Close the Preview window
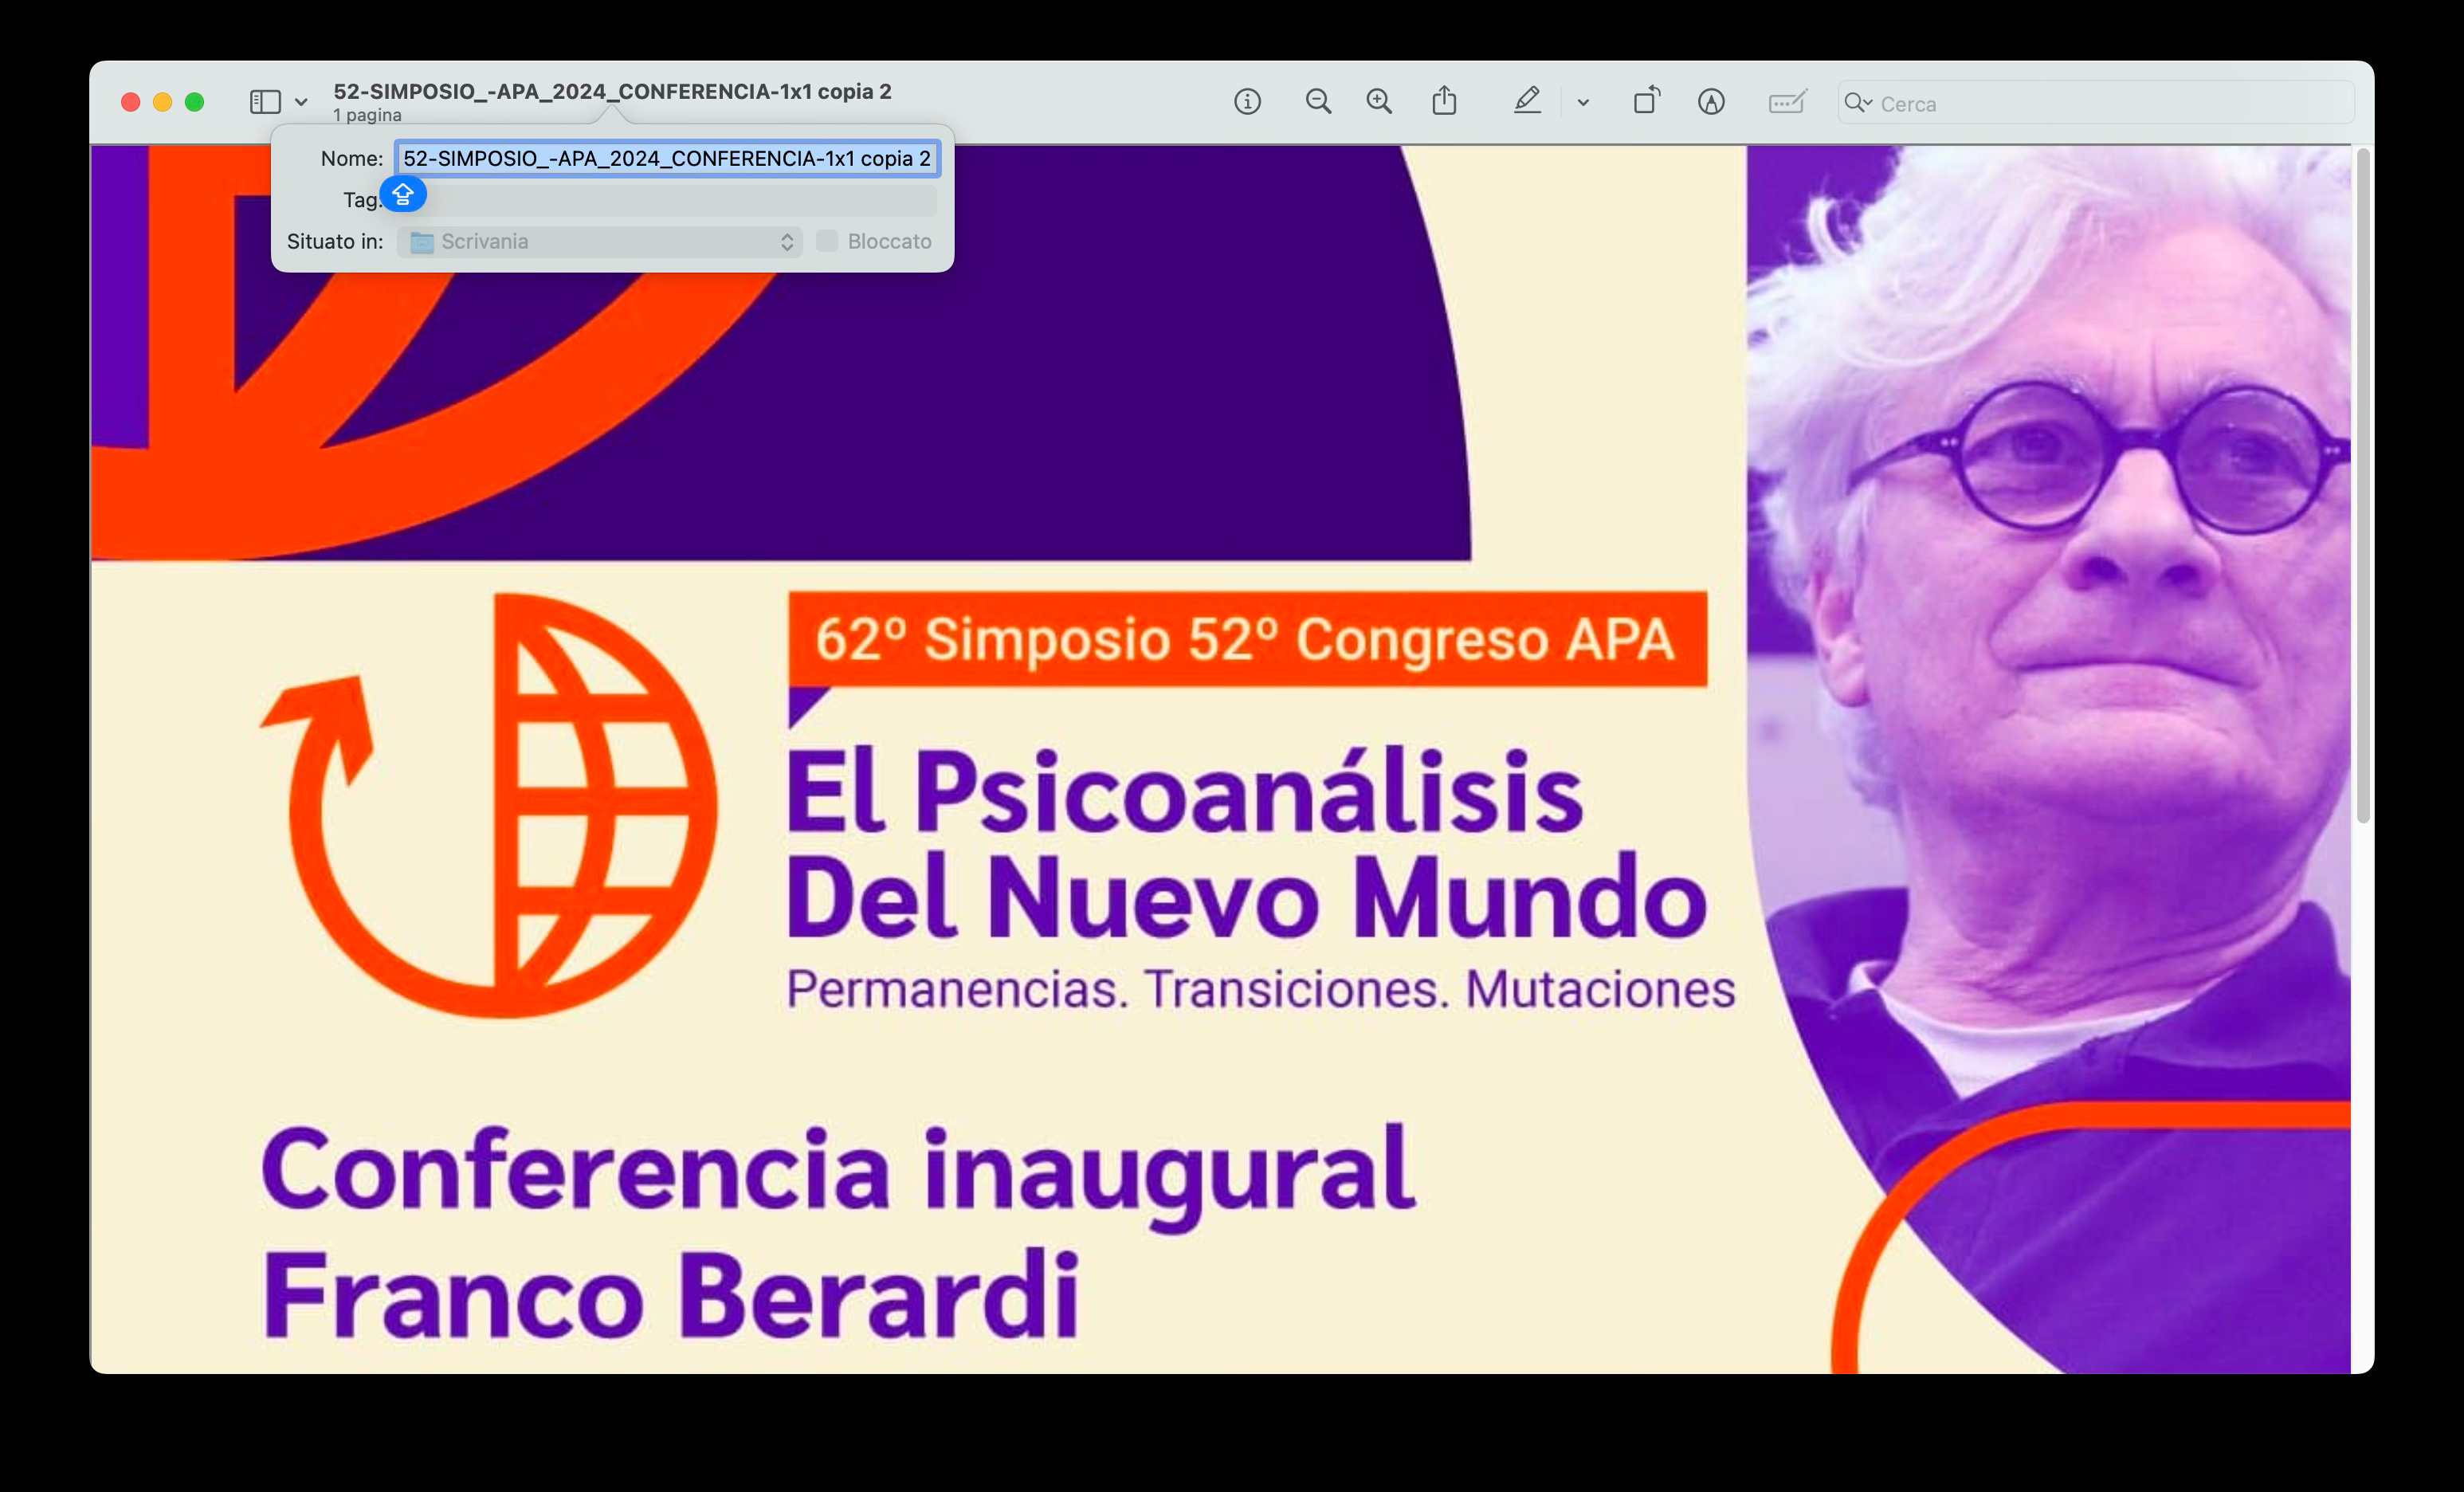 [x=130, y=102]
